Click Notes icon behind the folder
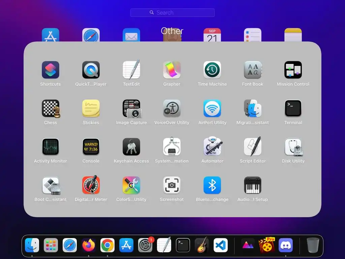Viewport: 345px width, 259px height. coord(293,35)
